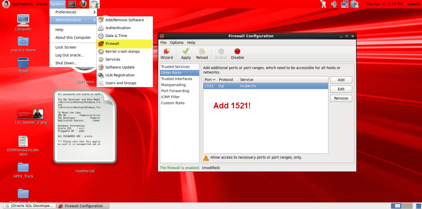Click the System menu in top panel
The width and height of the screenshot is (422, 209).
58,4
